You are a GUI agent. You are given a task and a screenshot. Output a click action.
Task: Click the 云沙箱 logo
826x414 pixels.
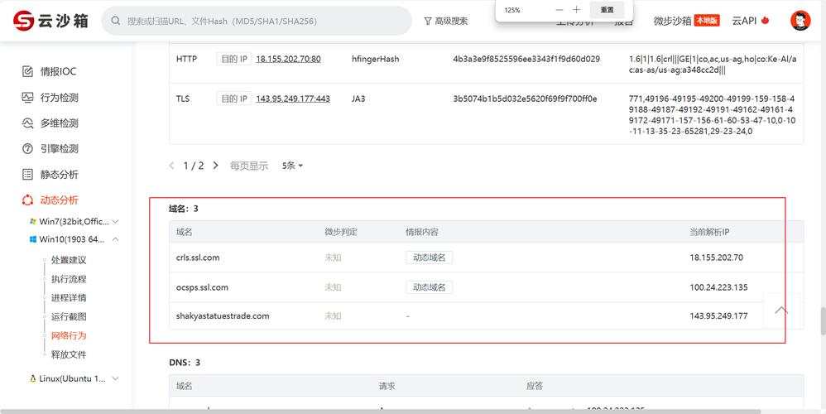click(50, 21)
